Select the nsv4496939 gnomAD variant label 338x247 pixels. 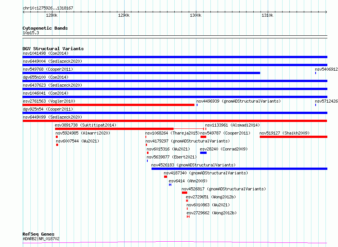click(x=238, y=101)
